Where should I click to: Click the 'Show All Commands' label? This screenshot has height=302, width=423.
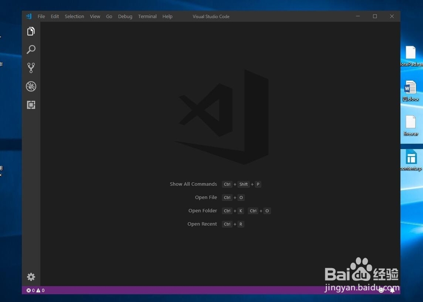[x=193, y=184]
